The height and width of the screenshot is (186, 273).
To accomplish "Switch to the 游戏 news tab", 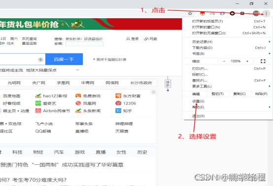I will pos(80,152).
